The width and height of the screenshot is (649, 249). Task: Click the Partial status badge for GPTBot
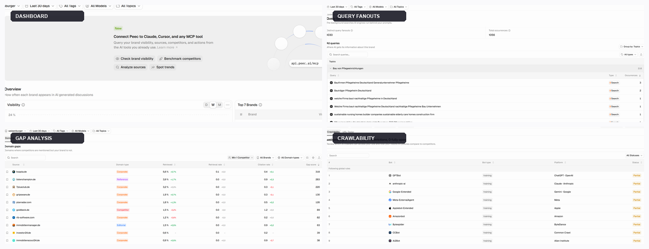click(637, 176)
